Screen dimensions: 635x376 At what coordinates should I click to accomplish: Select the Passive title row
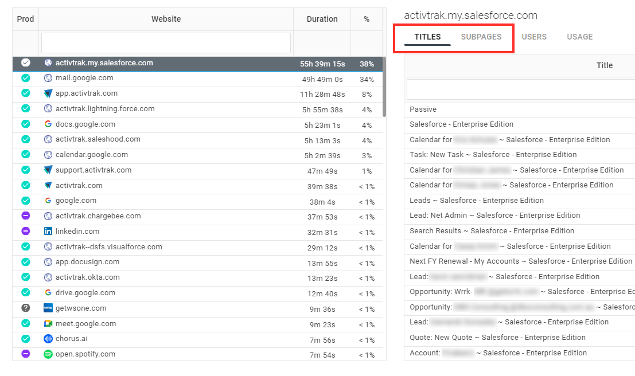pyautogui.click(x=520, y=109)
